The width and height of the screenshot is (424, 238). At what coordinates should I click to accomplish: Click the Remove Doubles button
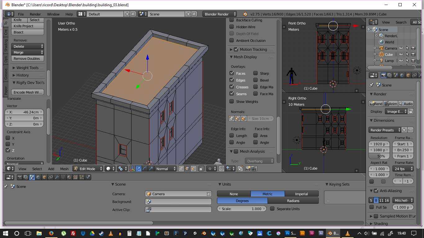pyautogui.click(x=27, y=59)
